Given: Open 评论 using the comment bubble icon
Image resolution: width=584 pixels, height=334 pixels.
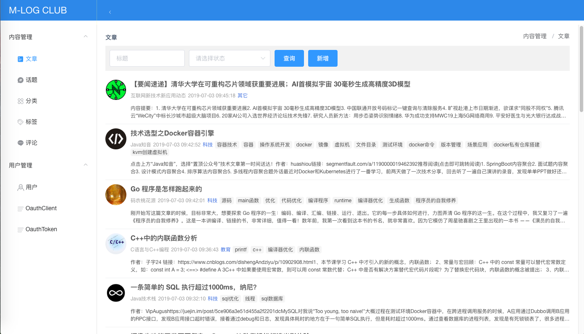Looking at the screenshot, I should point(19,143).
